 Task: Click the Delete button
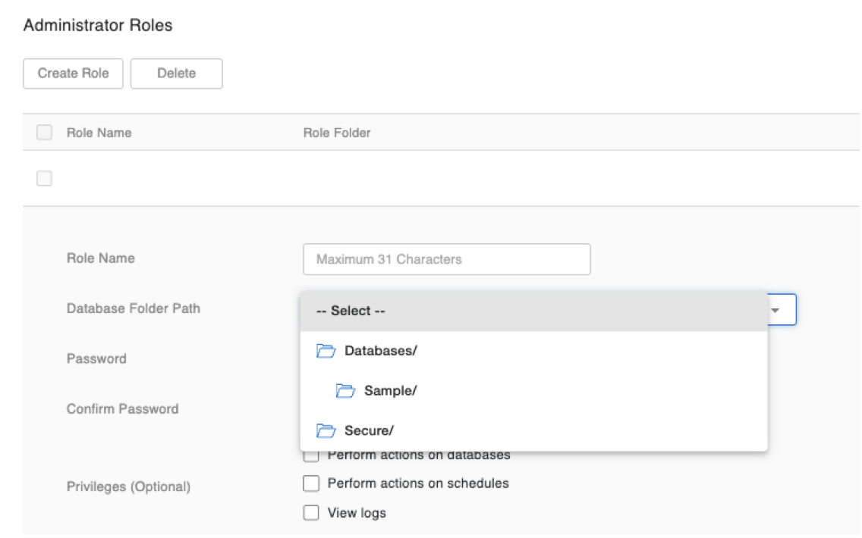tap(177, 74)
